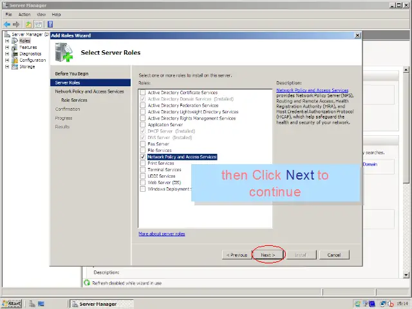
Task: Select the Configuration node icon in tree
Action: (x=15, y=60)
